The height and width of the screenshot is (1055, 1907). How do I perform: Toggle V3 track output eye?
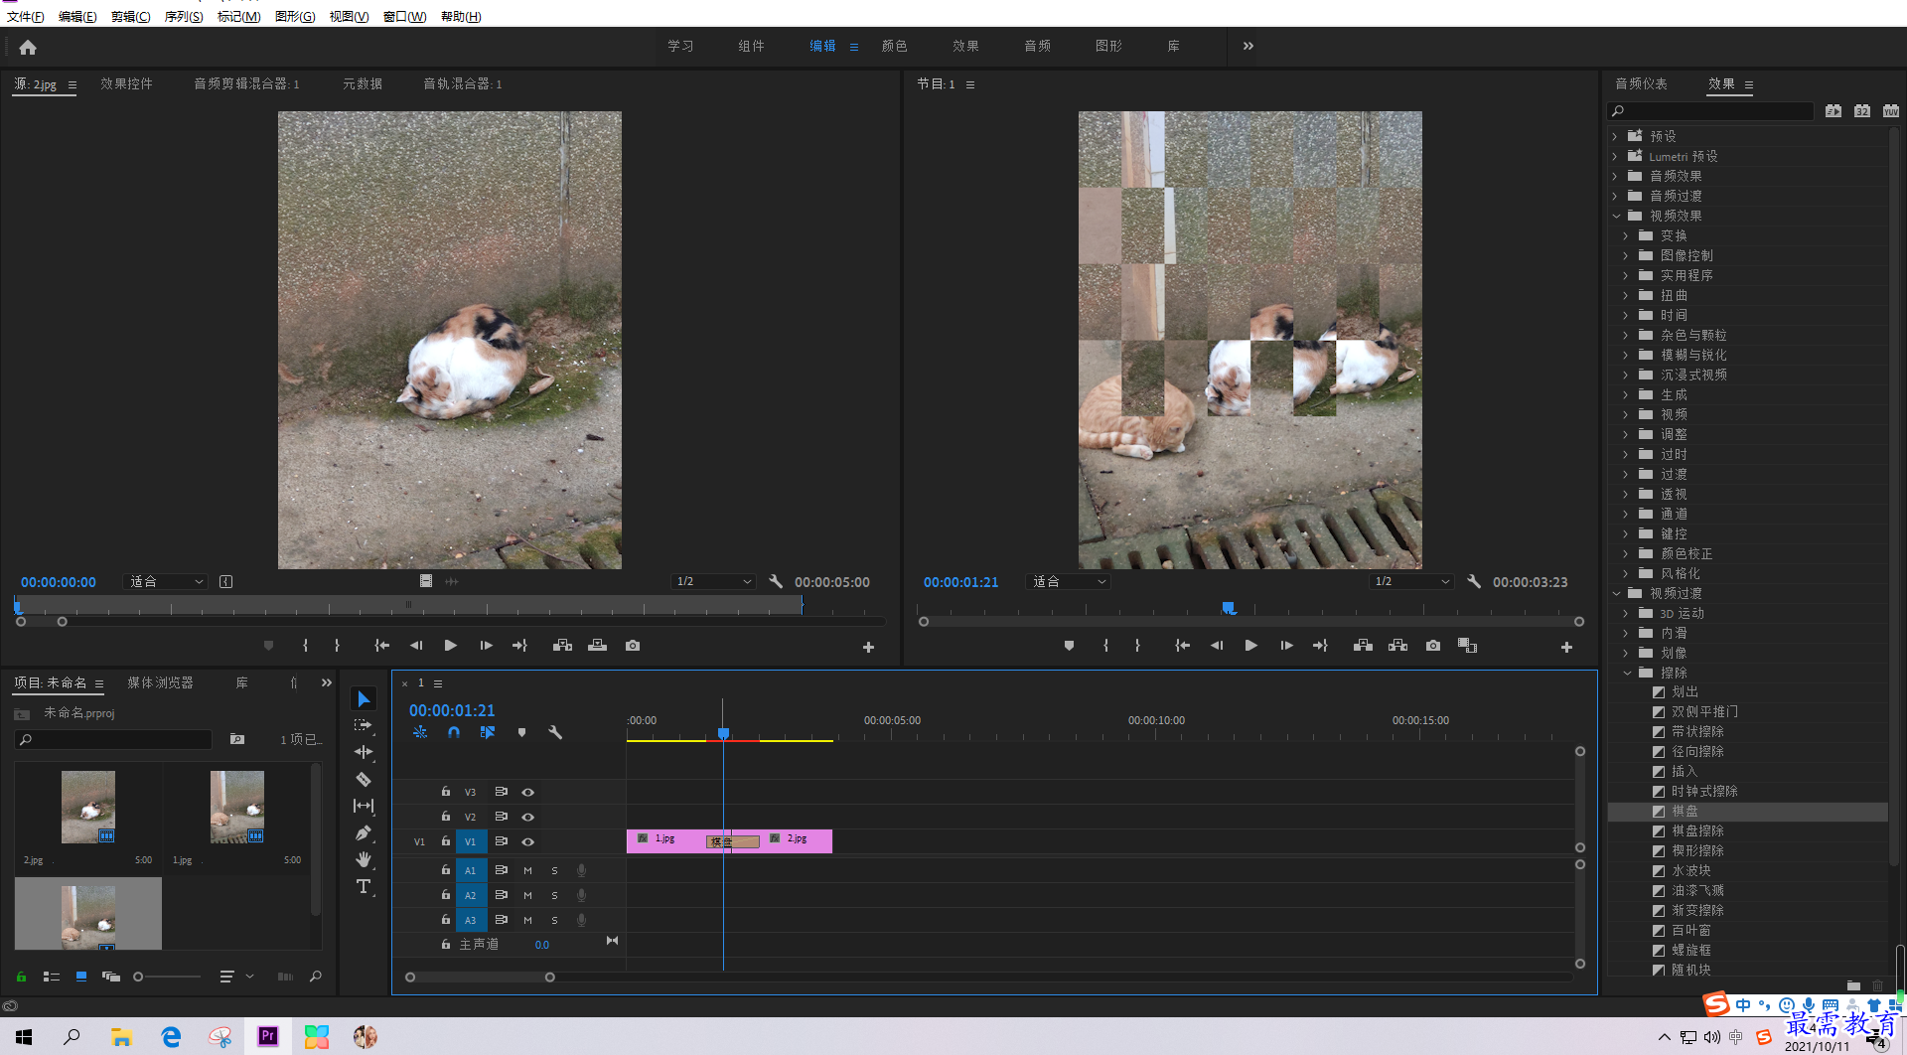(528, 792)
